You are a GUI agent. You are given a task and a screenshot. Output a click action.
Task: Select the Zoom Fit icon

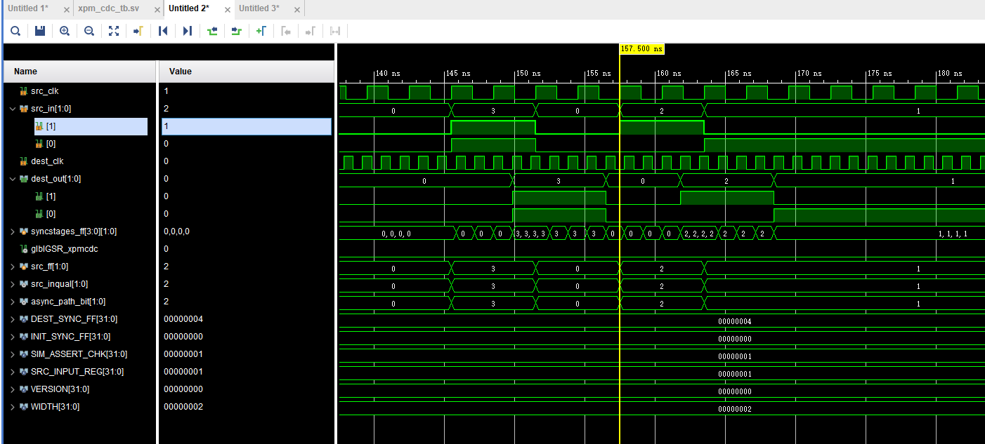114,31
